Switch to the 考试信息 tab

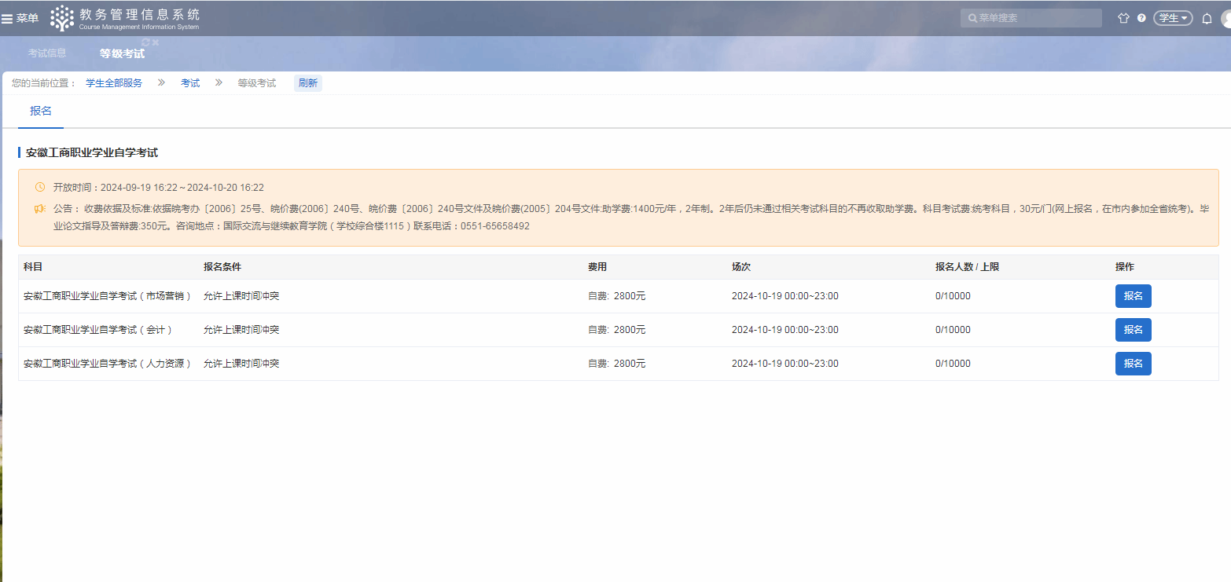coord(47,53)
